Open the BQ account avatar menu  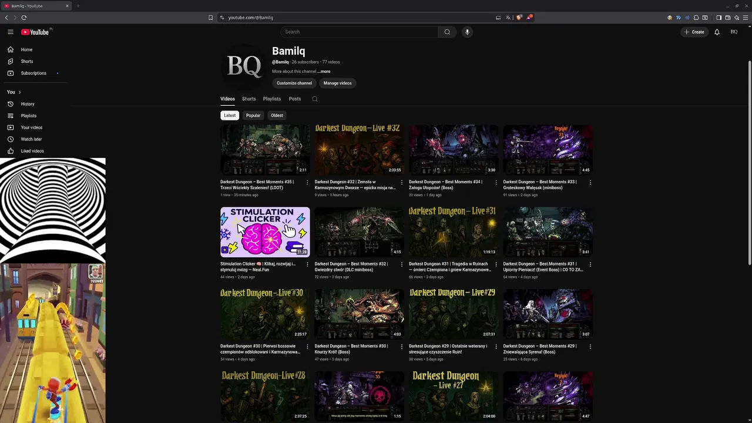click(x=734, y=32)
